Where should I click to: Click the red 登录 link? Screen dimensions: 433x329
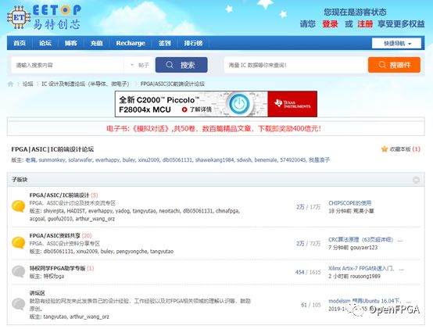point(330,24)
